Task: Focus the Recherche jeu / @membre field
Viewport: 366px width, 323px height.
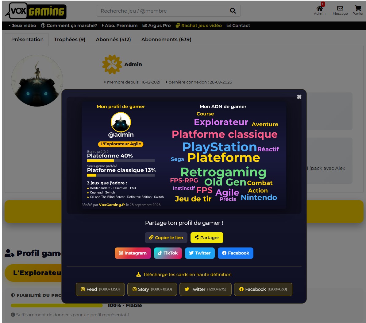Action: [168, 11]
